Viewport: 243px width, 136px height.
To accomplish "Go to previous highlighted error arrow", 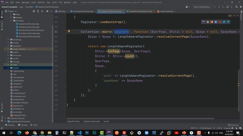I will click(235, 15).
